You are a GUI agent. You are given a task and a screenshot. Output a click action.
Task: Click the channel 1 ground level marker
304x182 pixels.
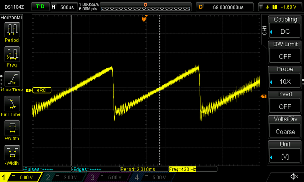[x=29, y=91]
